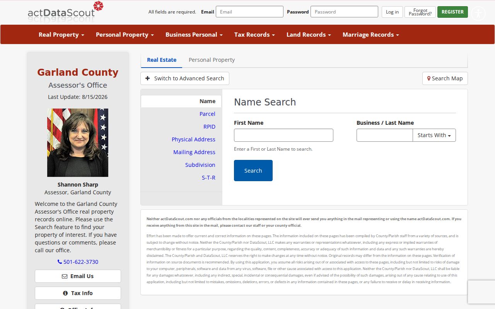Viewport: 495px width, 309px height.
Task: Click Switch to Advanced Search
Action: [x=185, y=78]
